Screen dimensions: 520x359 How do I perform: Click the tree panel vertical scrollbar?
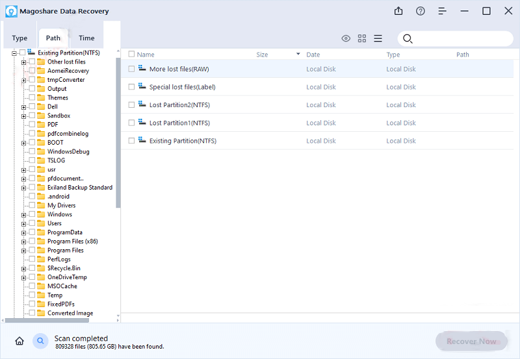[x=118, y=132]
